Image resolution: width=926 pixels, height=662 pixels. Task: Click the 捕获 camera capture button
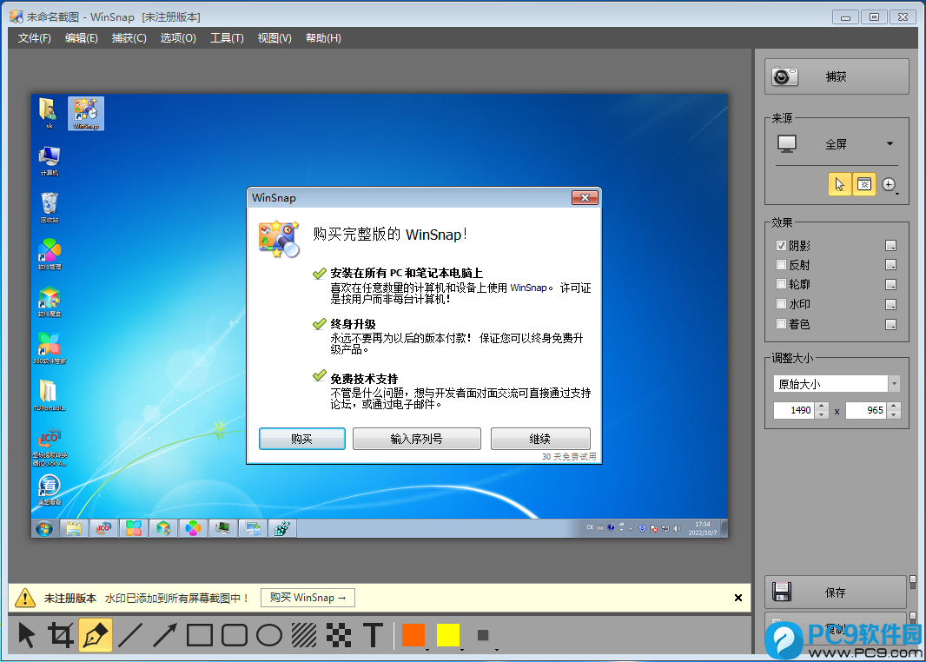tap(837, 76)
